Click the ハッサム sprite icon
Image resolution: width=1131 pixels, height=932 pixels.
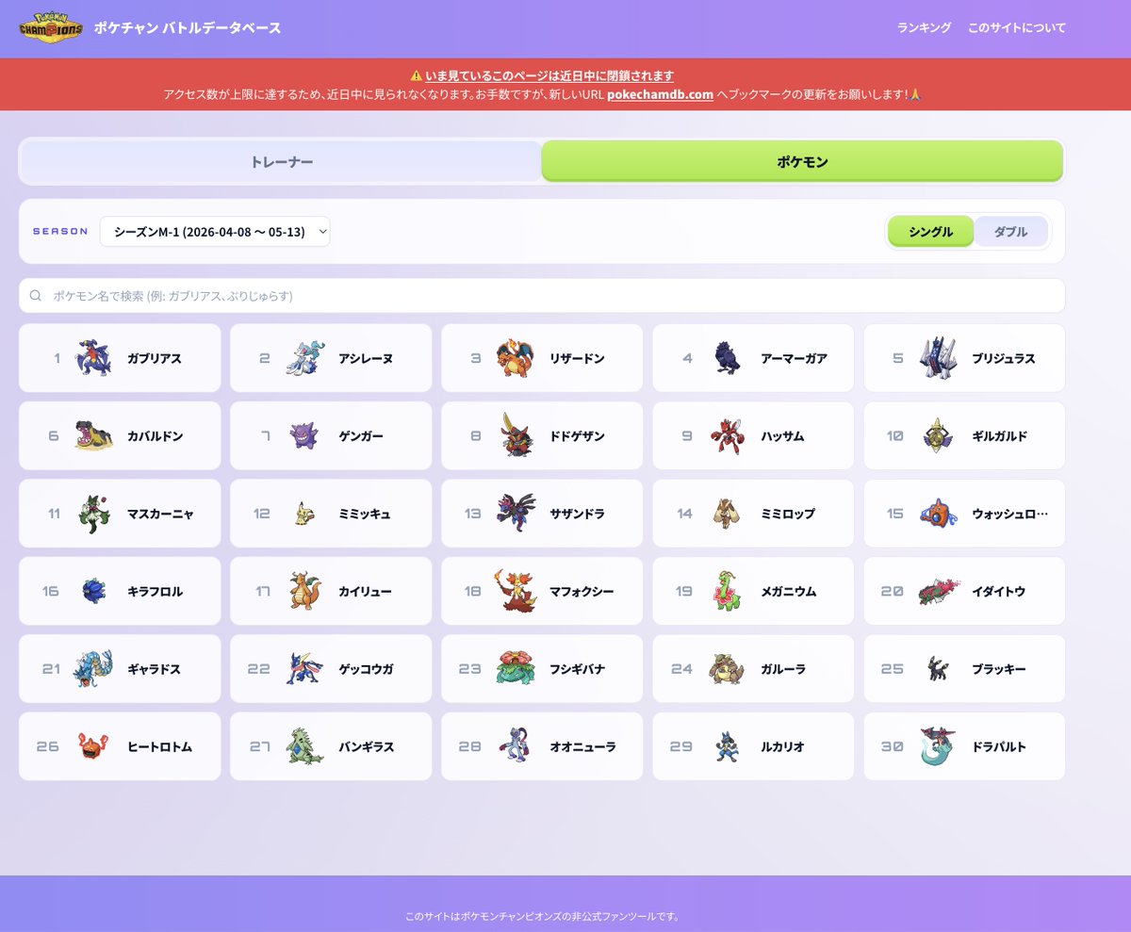tap(727, 436)
